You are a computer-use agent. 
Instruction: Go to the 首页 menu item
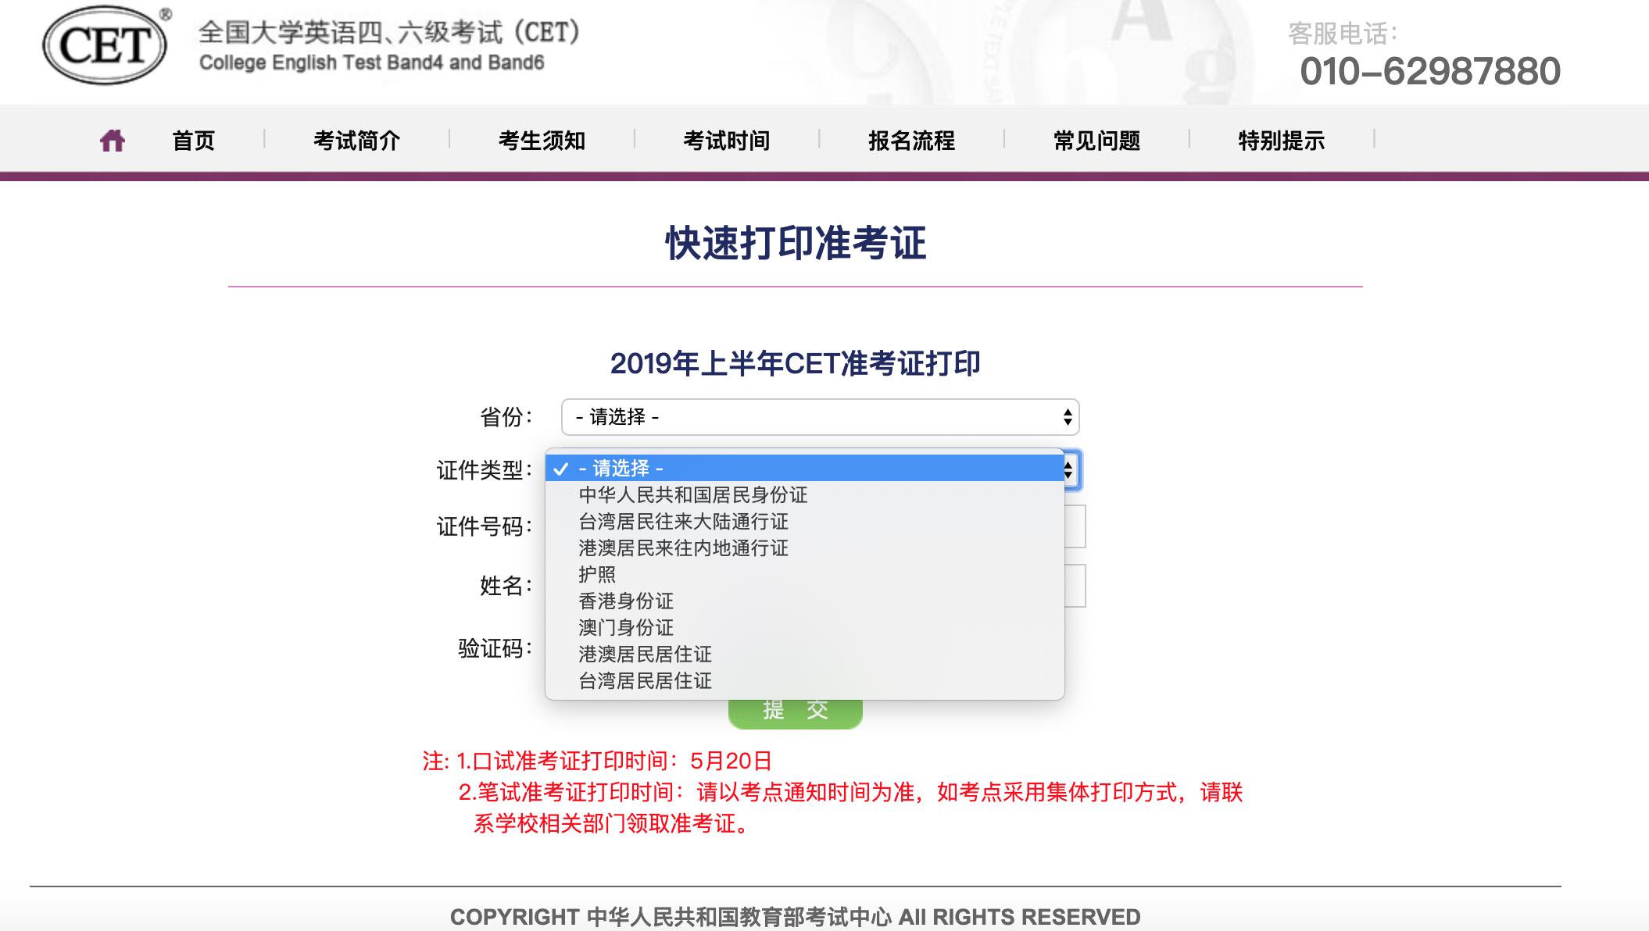194,141
